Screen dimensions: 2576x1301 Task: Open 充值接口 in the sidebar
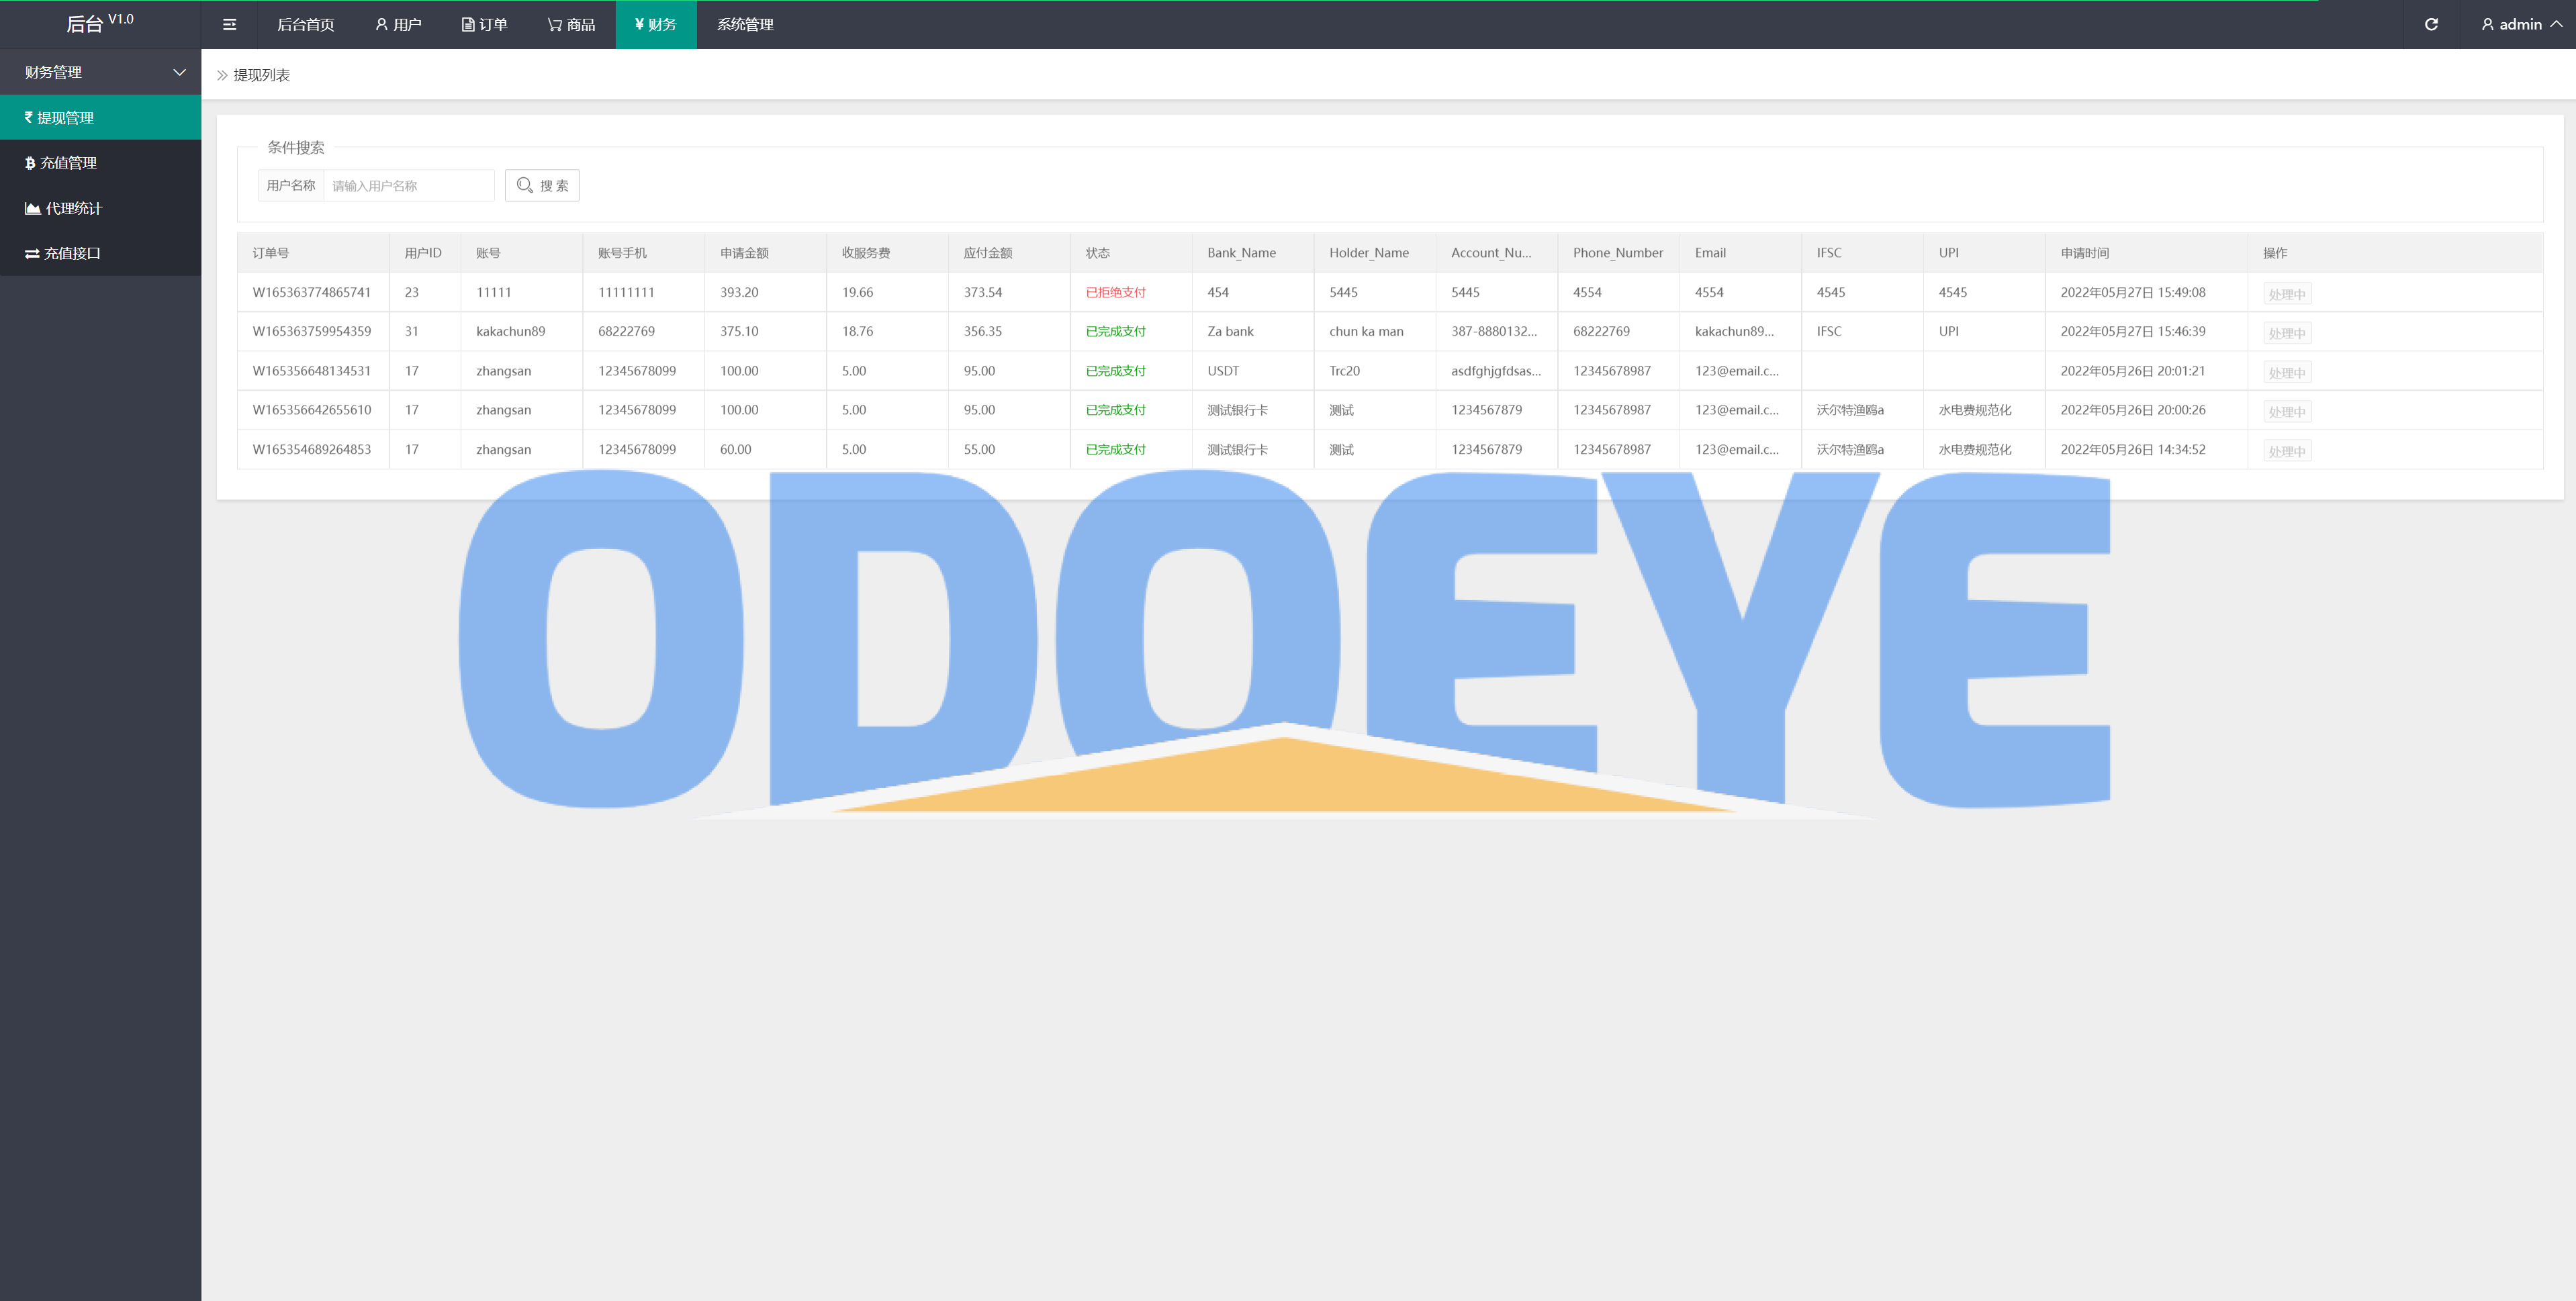tap(100, 253)
